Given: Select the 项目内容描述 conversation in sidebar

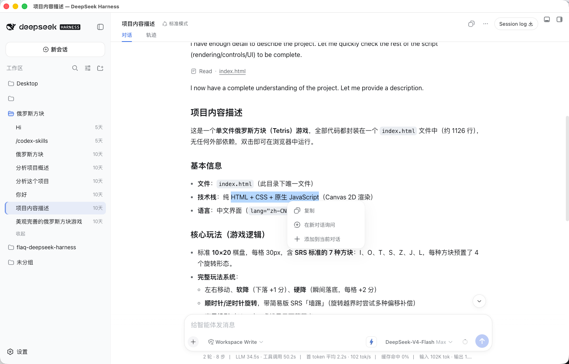Looking at the screenshot, I should tap(55, 208).
